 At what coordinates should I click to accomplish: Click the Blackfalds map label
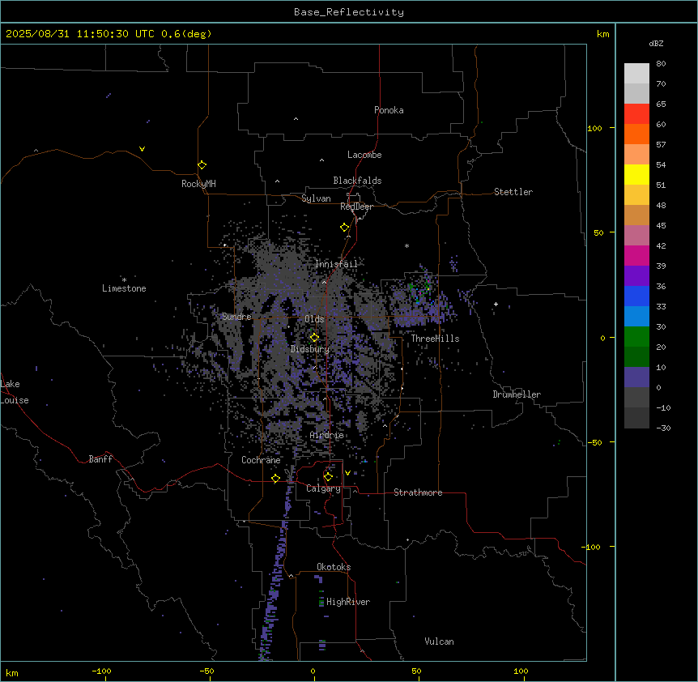click(x=357, y=181)
